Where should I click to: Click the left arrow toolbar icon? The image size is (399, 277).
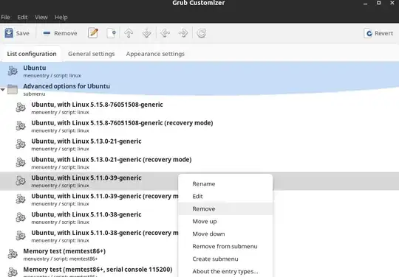[x=166, y=33]
